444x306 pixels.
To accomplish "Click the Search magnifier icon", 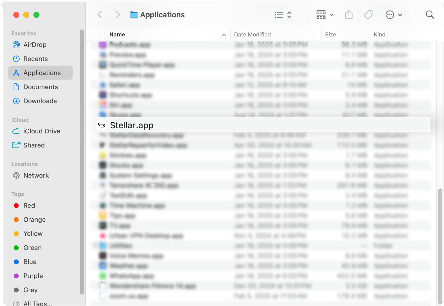I will (x=430, y=15).
